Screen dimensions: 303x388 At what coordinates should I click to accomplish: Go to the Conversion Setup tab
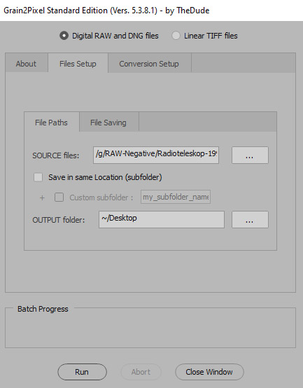coord(149,64)
